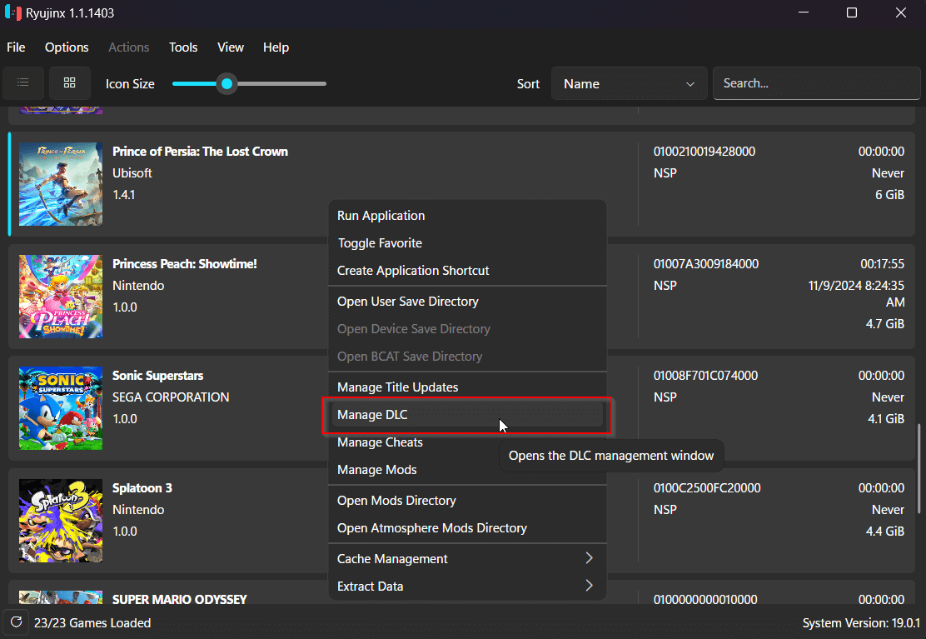Click the refresh games icon in status bar
This screenshot has height=639, width=926.
pos(17,622)
